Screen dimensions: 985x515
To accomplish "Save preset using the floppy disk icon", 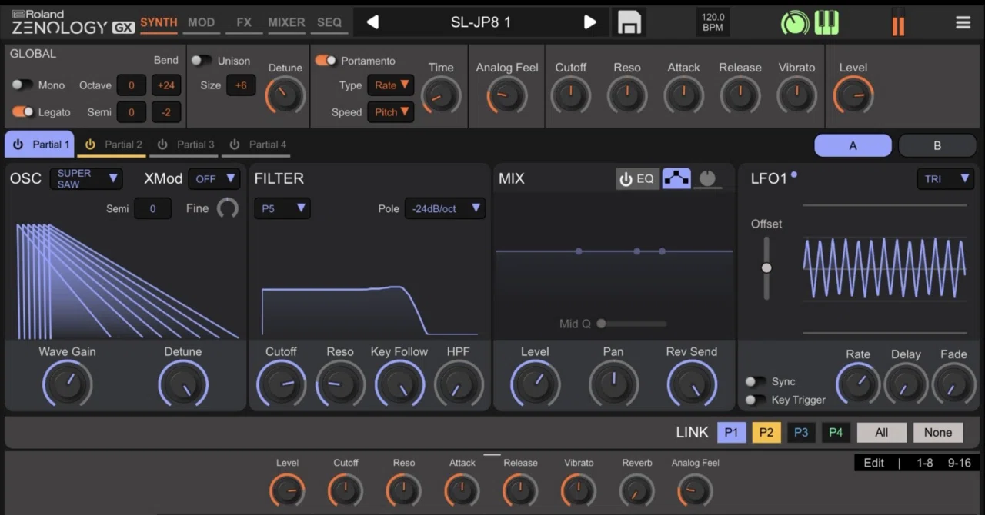I will point(629,22).
